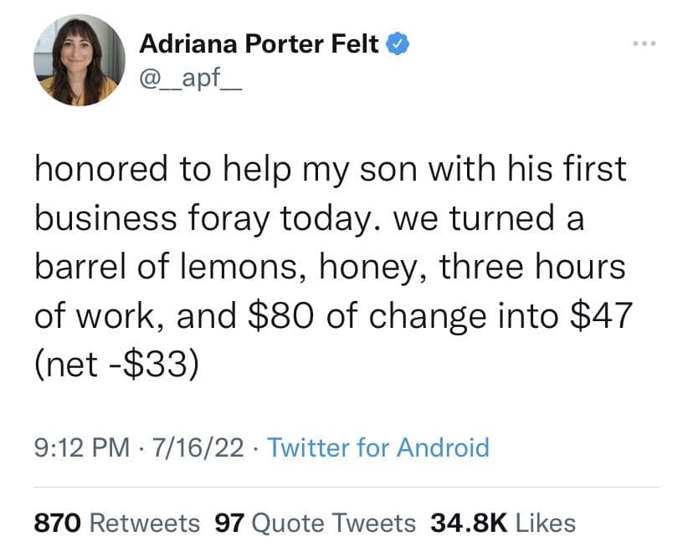See who gave the 34.8K Likes
693x557 pixels.
502,523
